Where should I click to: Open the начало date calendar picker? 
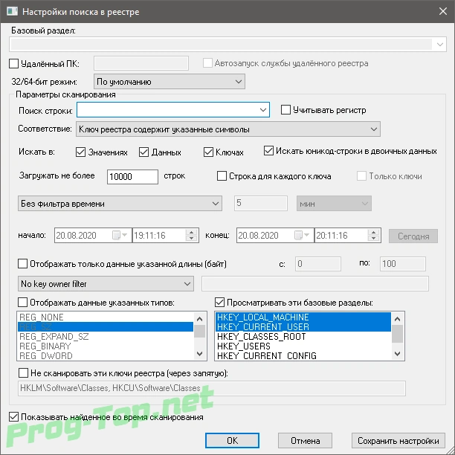[120, 235]
